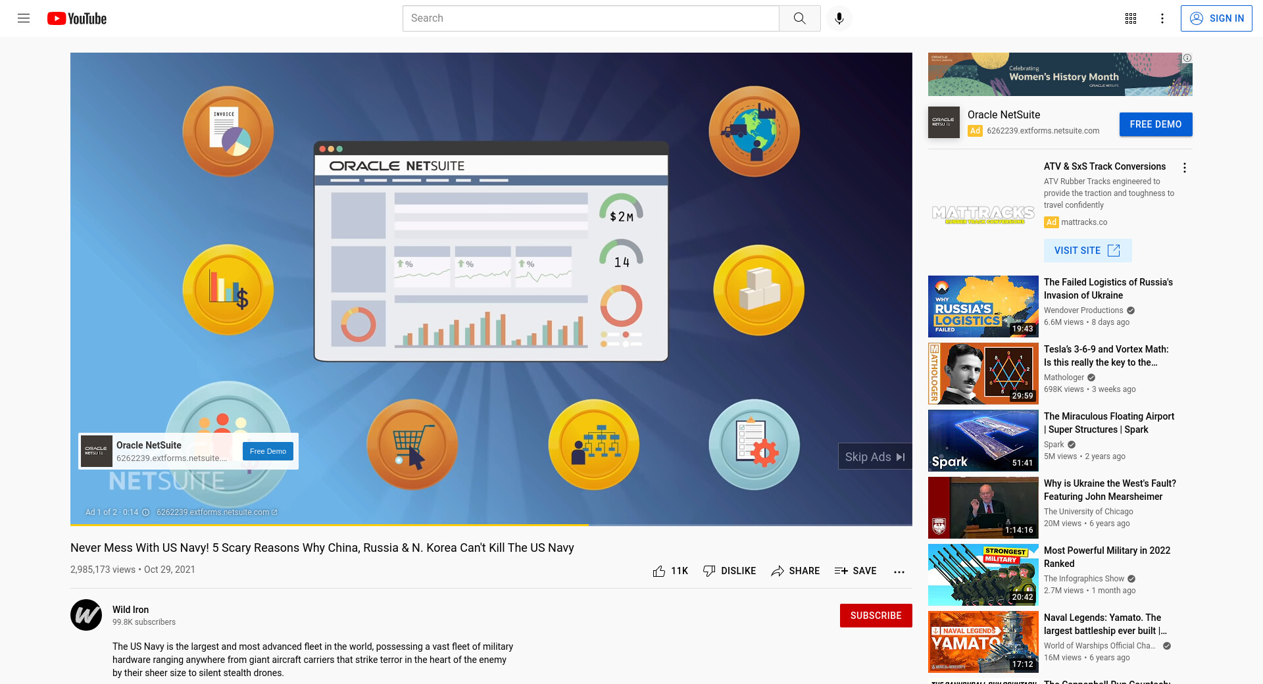Open title "Most Powerful Military in 2022 Ranked"
Viewport: 1263px width, 684px height.
pyautogui.click(x=1107, y=557)
